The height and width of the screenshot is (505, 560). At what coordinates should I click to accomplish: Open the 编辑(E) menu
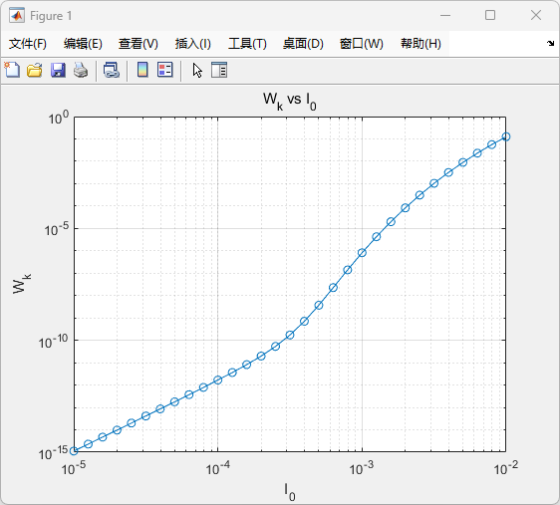[x=83, y=44]
